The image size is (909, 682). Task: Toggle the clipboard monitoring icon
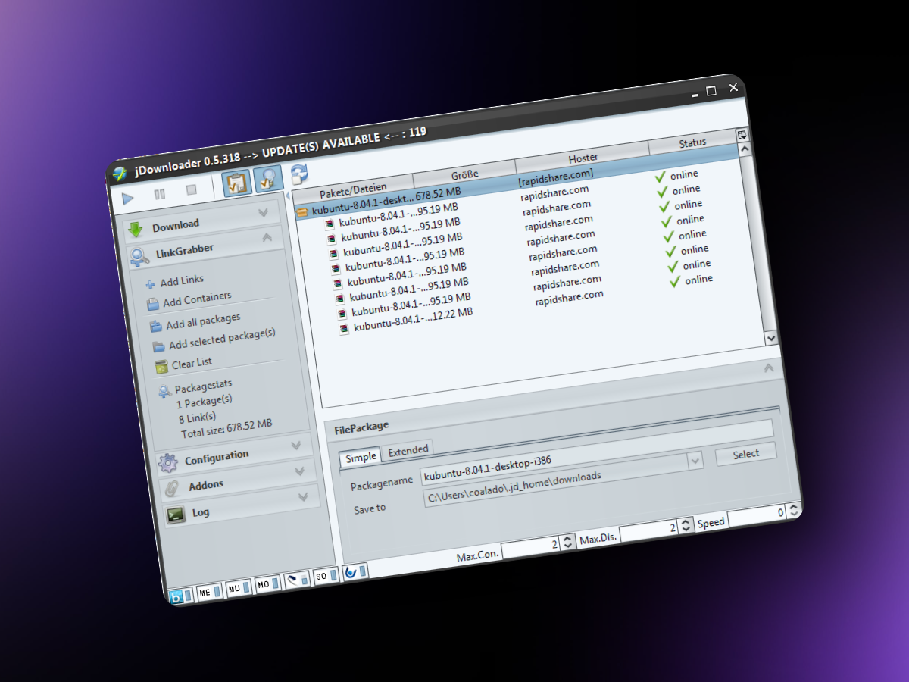[x=237, y=183]
